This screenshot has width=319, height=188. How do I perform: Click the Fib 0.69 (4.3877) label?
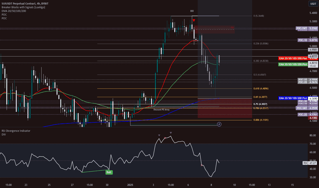(260, 97)
